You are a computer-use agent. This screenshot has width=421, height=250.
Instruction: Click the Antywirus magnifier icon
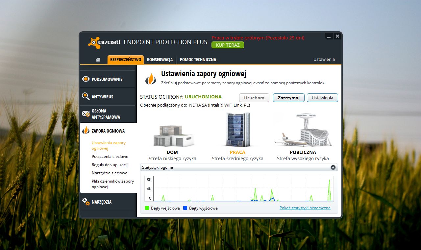(x=86, y=96)
